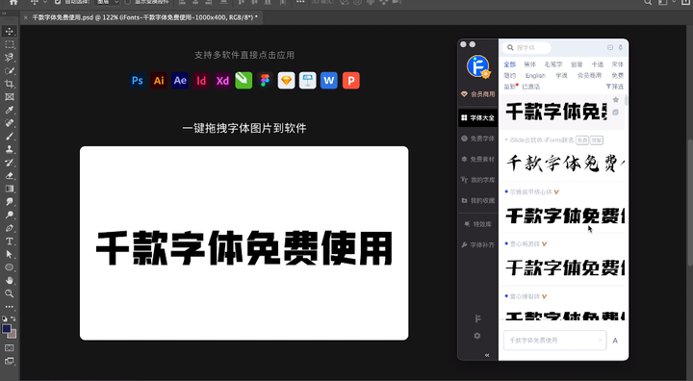Image resolution: width=693 pixels, height=381 pixels.
Task: Expand the collapsed toolbar double-arrow
Action: click(x=4, y=13)
